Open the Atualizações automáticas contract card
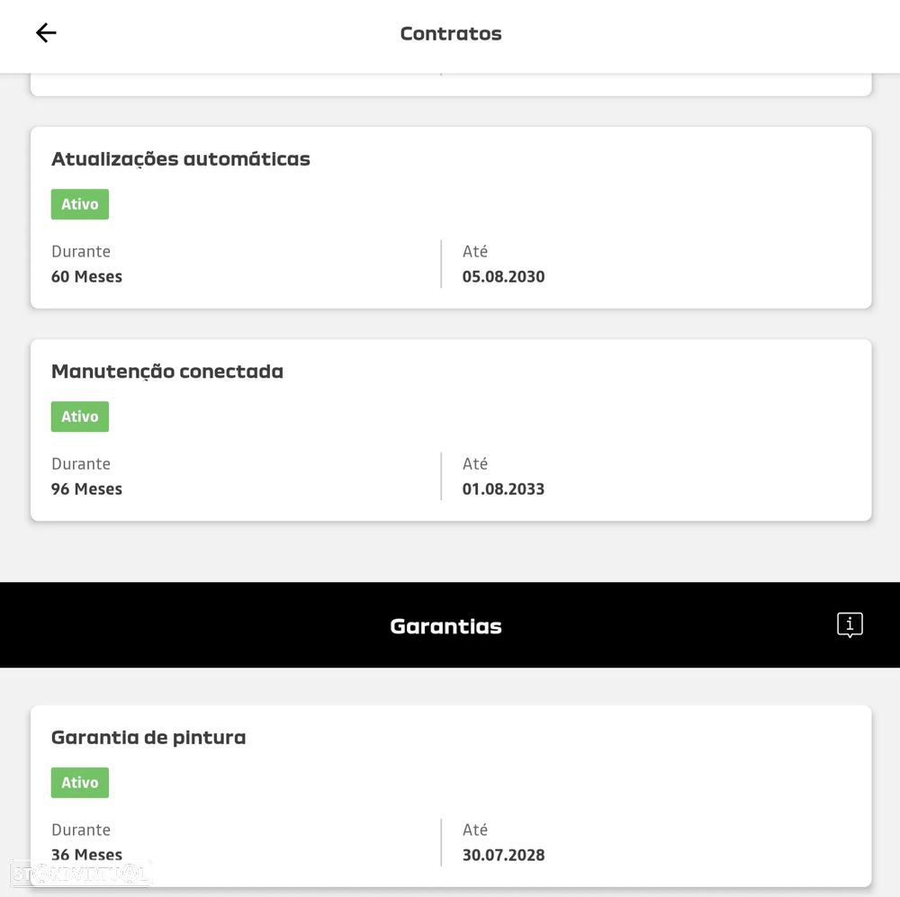This screenshot has height=897, width=900. pos(630,180)
